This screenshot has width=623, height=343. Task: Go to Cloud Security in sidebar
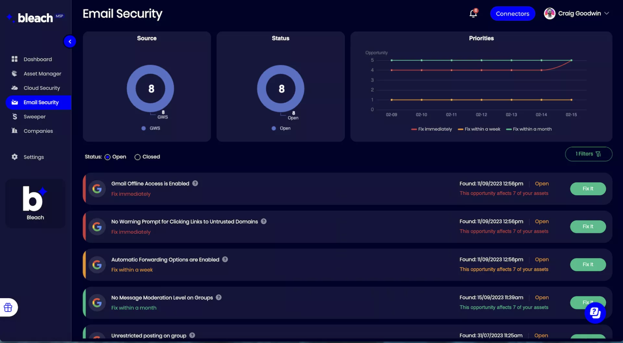pyautogui.click(x=42, y=88)
